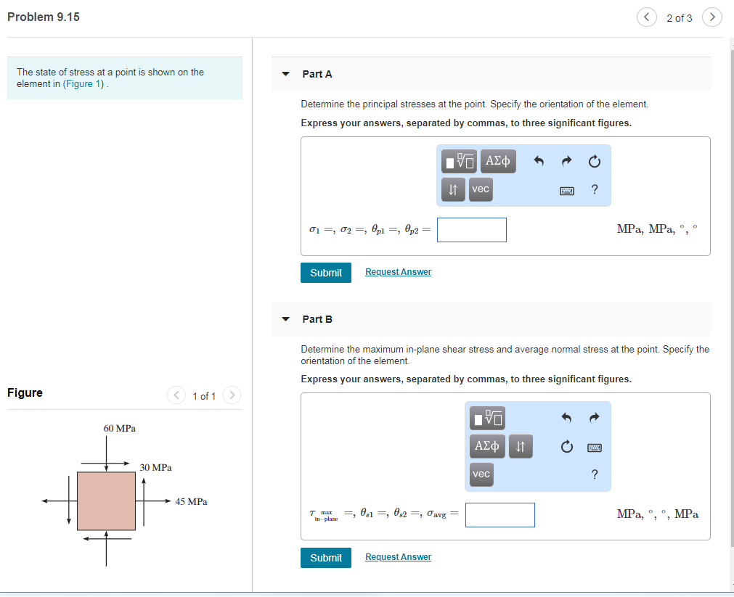This screenshot has height=597, width=734.
Task: Collapse the Part B section
Action: click(x=285, y=319)
